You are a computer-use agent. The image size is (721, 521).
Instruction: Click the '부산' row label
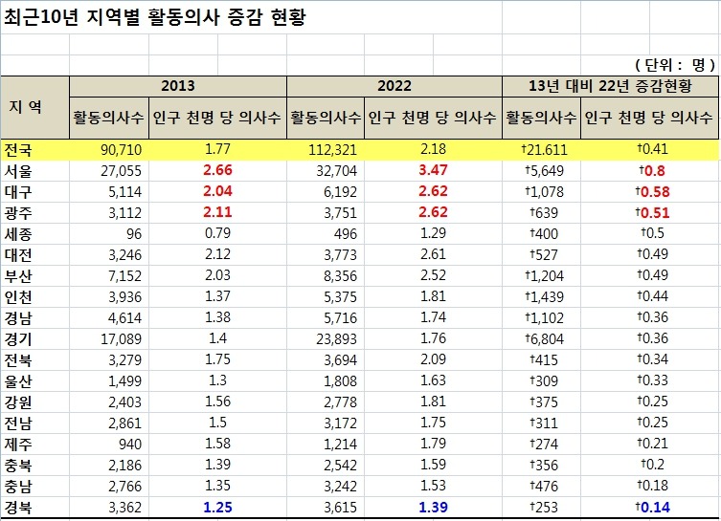18,276
